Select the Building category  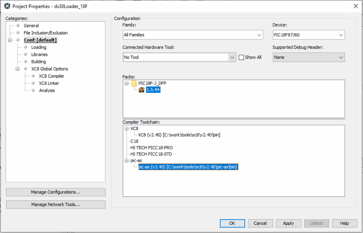coord(38,61)
